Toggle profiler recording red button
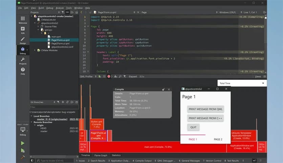 click(109, 76)
